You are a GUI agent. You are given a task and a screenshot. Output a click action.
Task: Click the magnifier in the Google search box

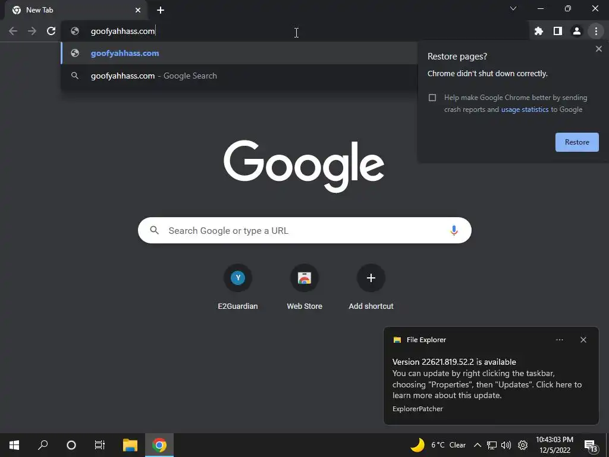[154, 230]
